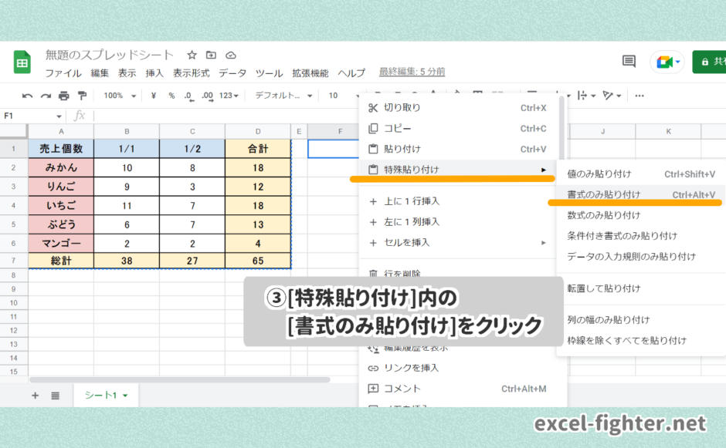
Task: Click the Undo icon
Action: pos(29,95)
